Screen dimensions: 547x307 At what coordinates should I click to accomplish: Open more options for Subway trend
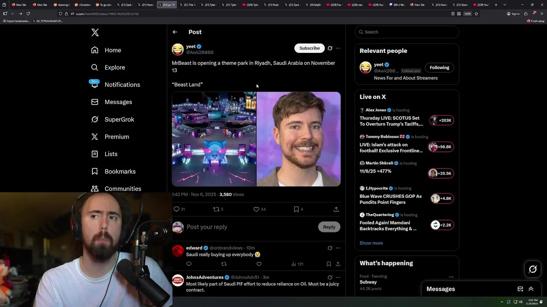pyautogui.click(x=451, y=277)
